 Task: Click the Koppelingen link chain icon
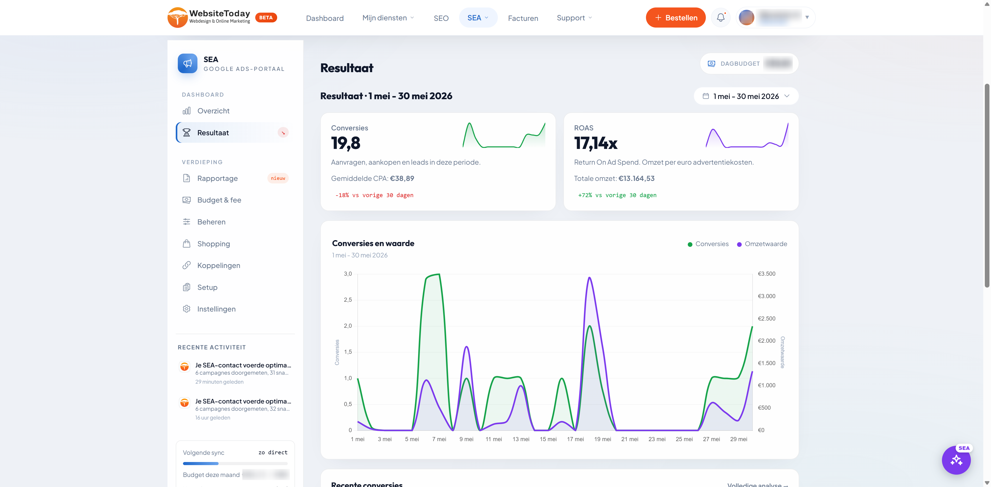tap(187, 265)
